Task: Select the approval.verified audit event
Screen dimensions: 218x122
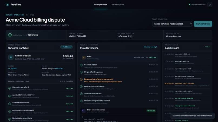Action: pyautogui.click(x=187, y=62)
